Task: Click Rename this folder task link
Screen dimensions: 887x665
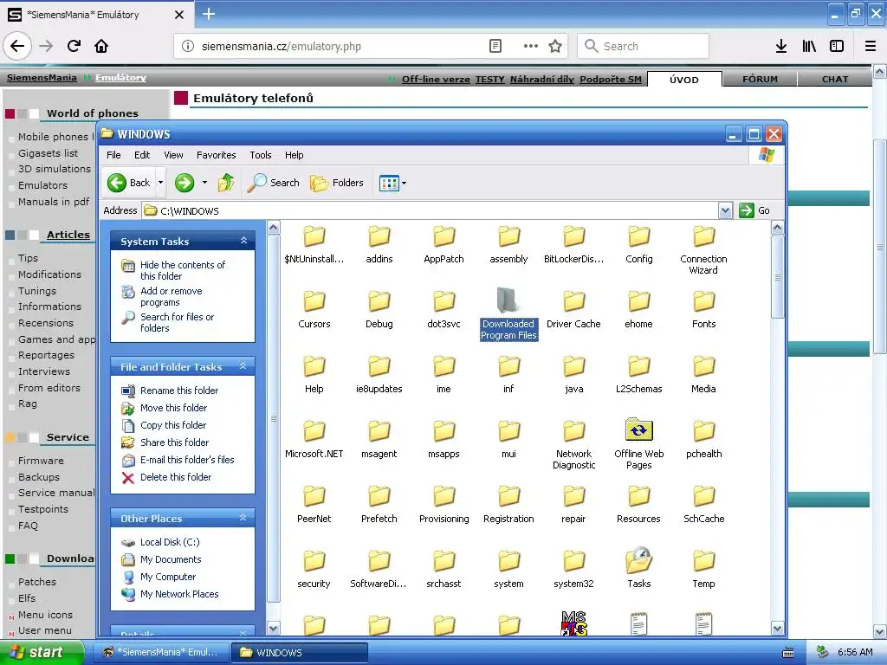Action: pyautogui.click(x=179, y=391)
